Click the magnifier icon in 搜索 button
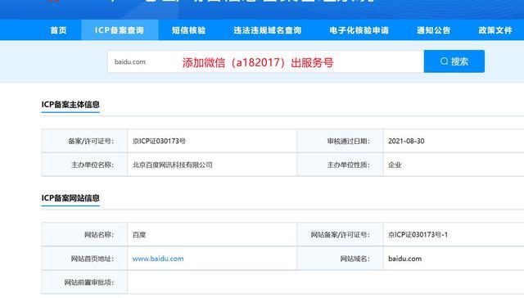This screenshot has width=524, height=298. (444, 61)
